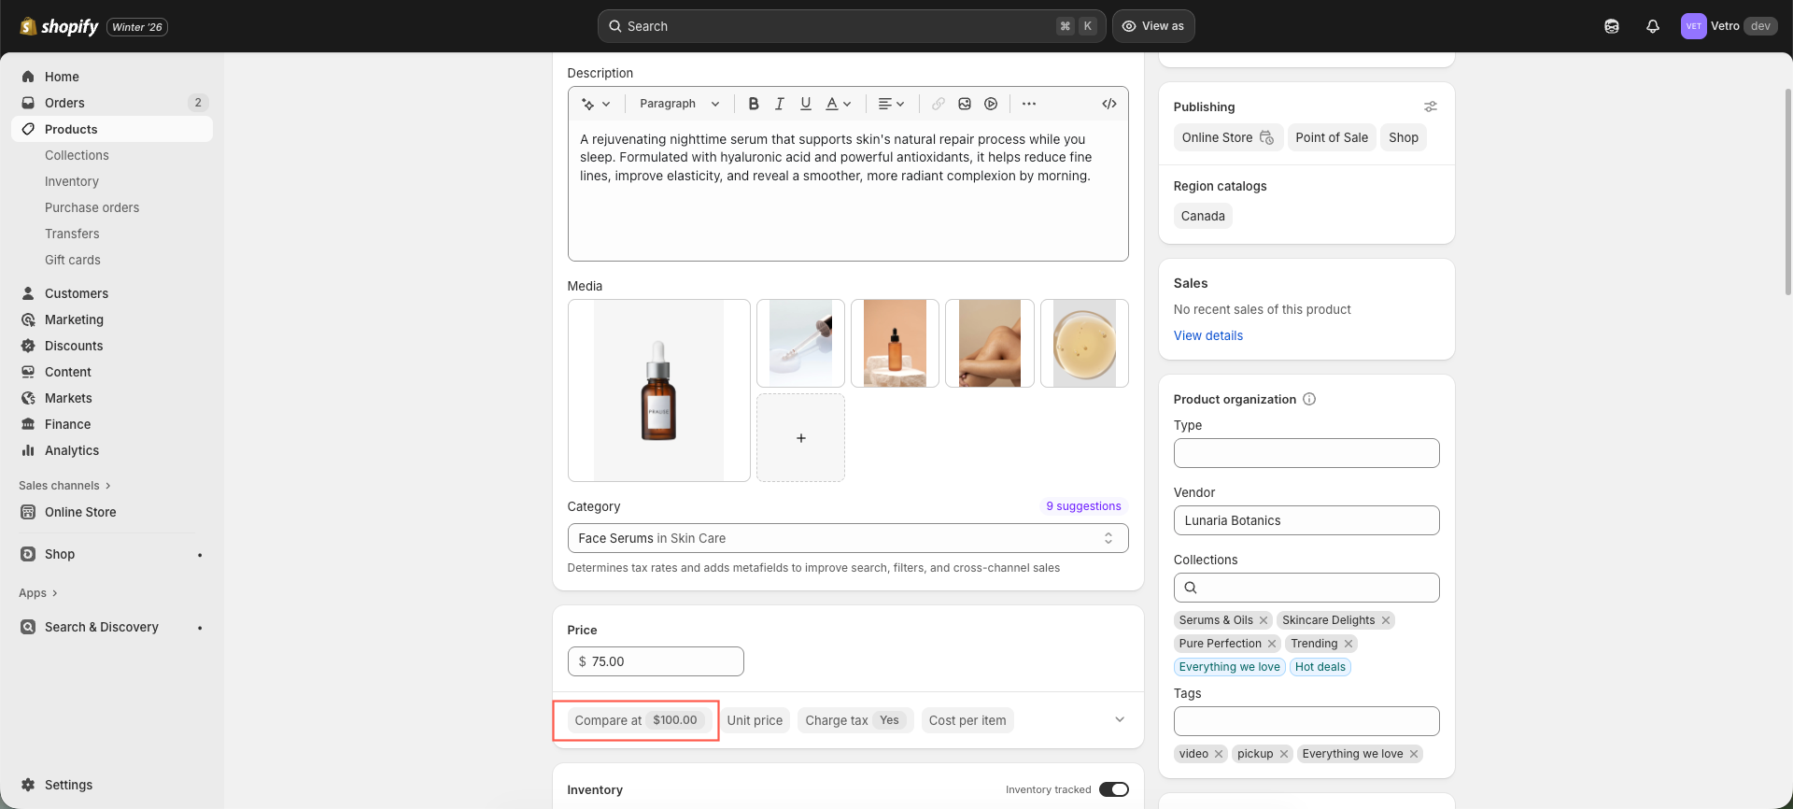
Task: Go to Collections in sidebar
Action: click(77, 155)
